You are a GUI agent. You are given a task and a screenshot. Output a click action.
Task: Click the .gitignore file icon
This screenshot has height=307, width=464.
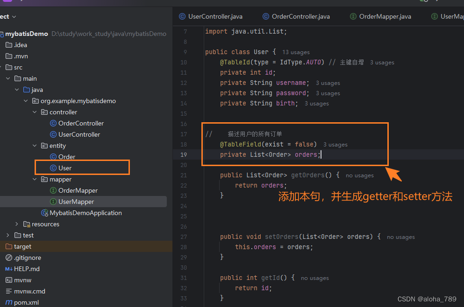[9, 258]
